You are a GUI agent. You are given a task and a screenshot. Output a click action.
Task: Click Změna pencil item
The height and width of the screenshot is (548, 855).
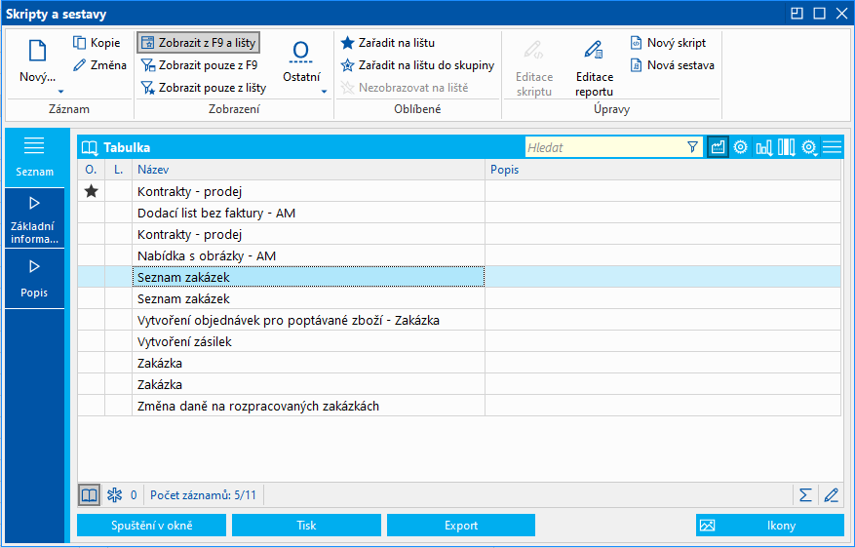tap(99, 65)
